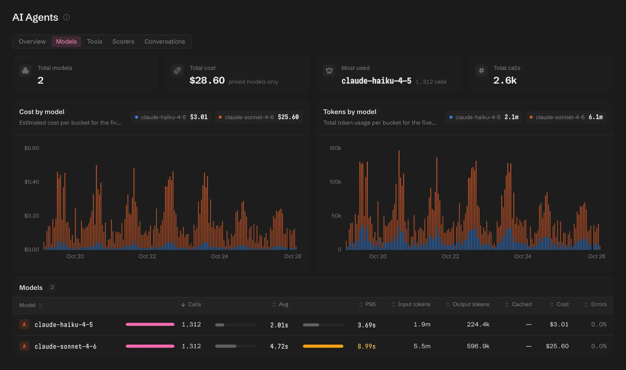Open the Scorers tab

coord(123,41)
